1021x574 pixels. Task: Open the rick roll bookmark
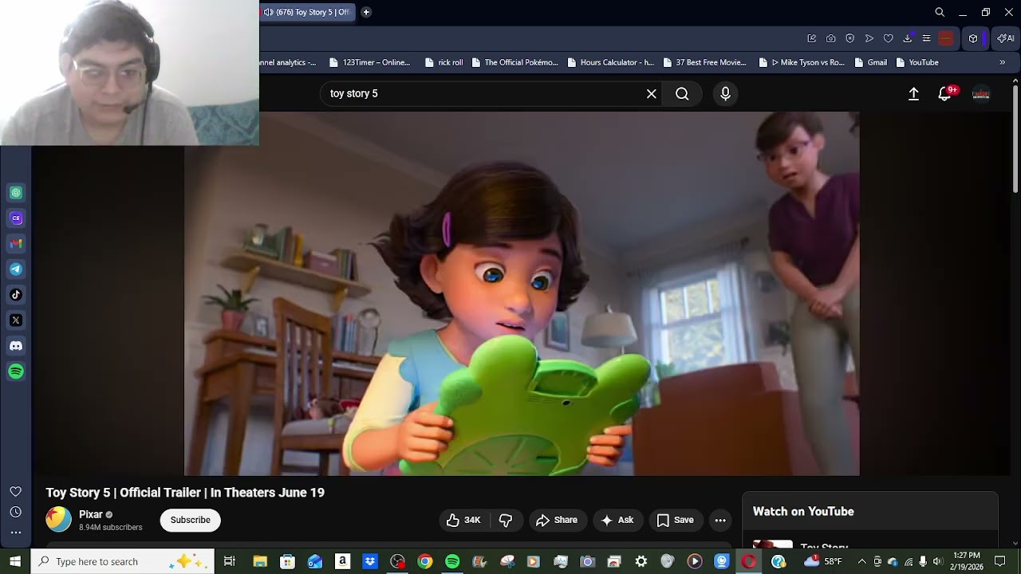[x=443, y=62]
